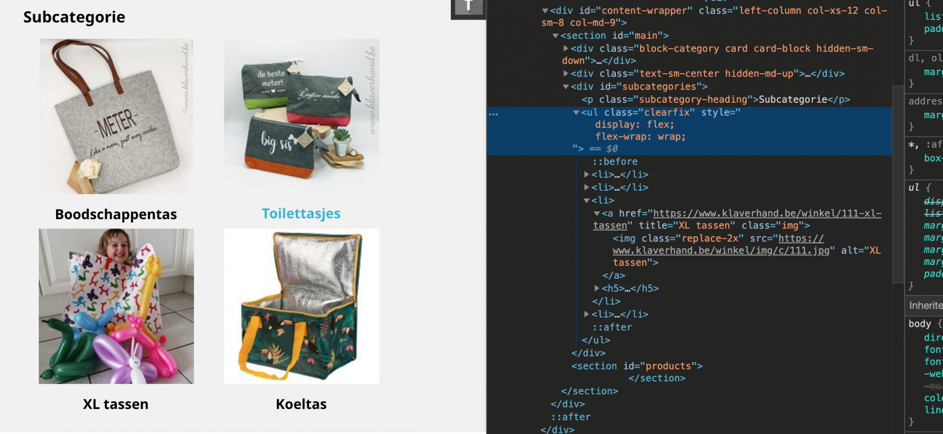Select the ::before pseudo-element row

[x=614, y=162]
